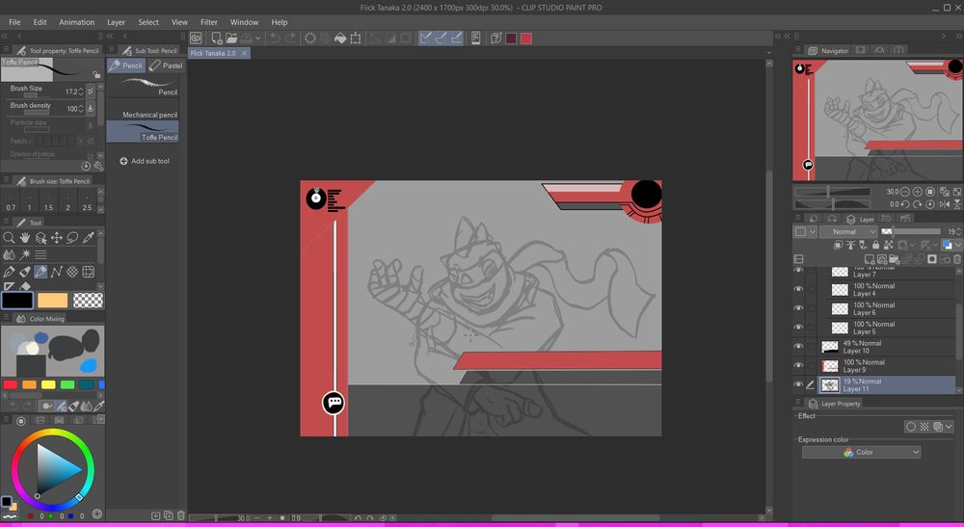
Task: Select the Auto select magic wand tool
Action: (25, 254)
